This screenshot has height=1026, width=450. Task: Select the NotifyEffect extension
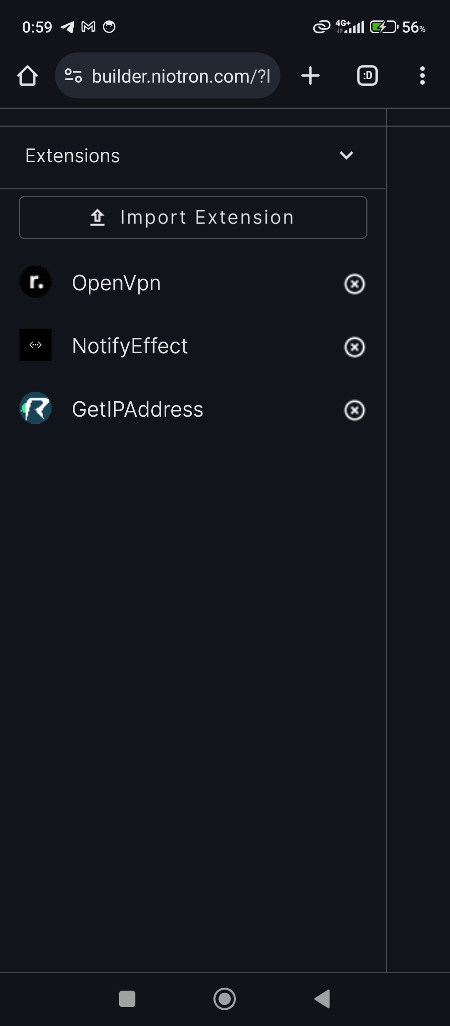click(130, 346)
